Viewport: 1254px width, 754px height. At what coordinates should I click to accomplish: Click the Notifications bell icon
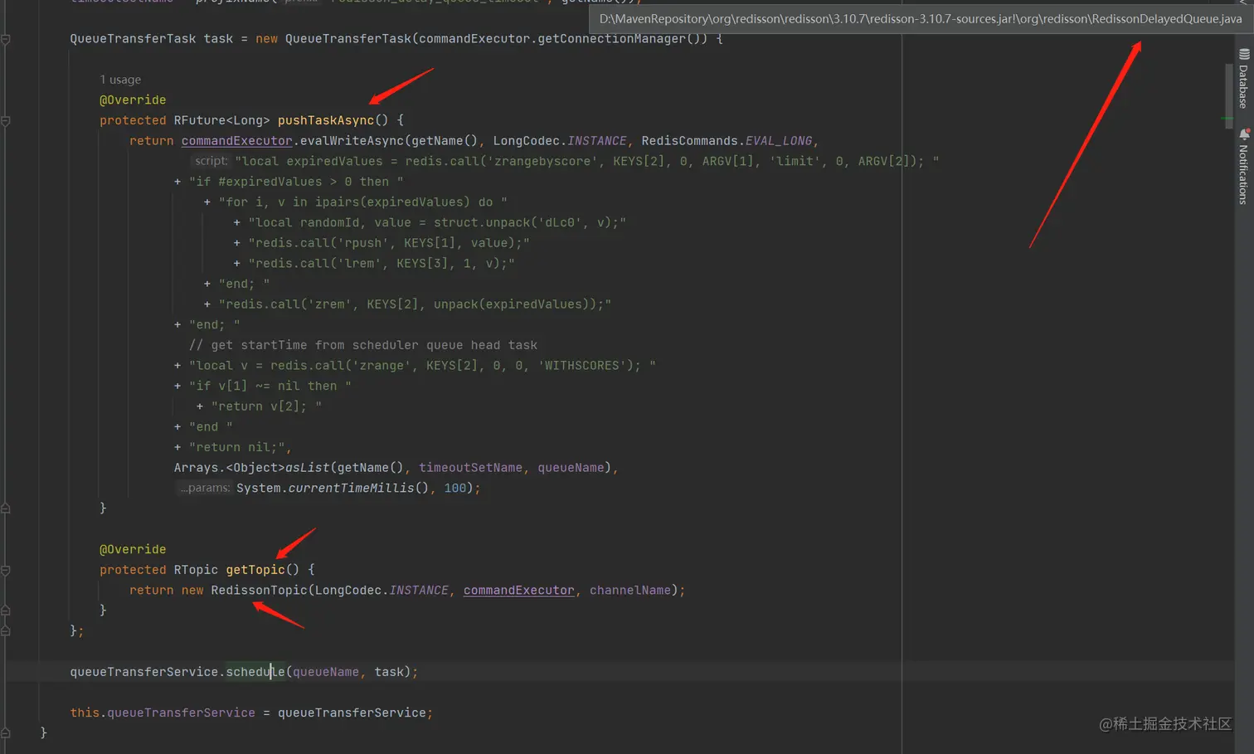(x=1243, y=134)
